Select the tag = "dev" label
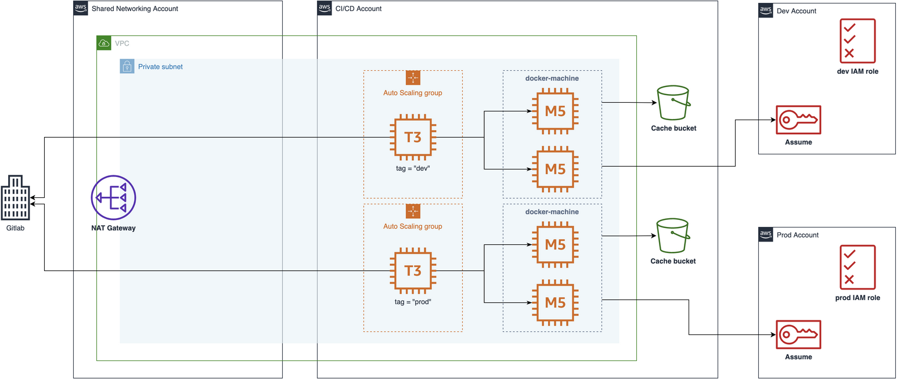The image size is (897, 379). pyautogui.click(x=413, y=169)
